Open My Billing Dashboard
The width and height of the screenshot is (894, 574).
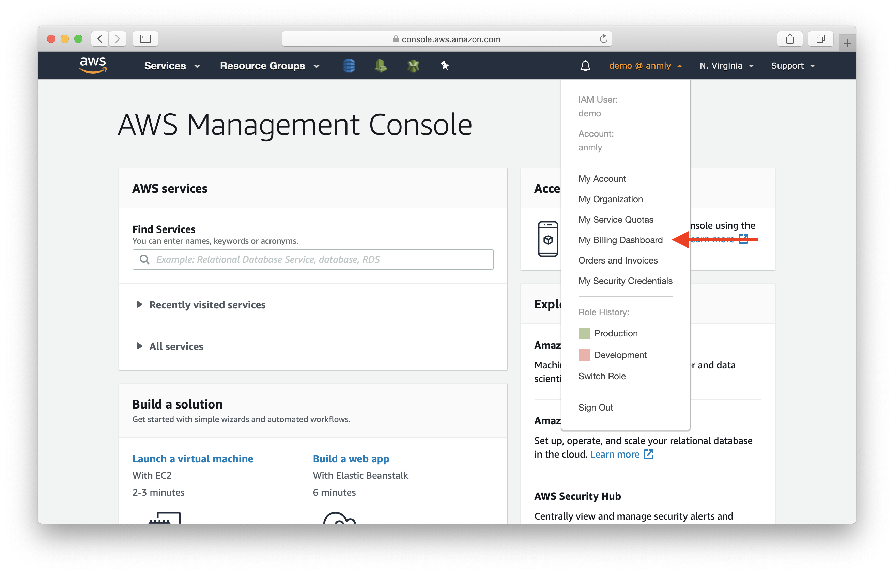click(621, 240)
